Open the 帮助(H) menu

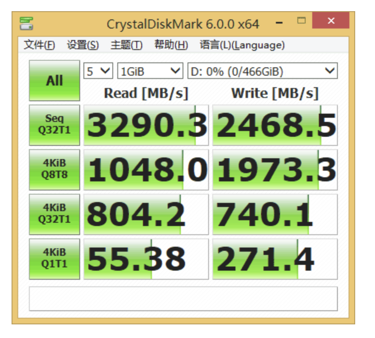[x=171, y=45]
